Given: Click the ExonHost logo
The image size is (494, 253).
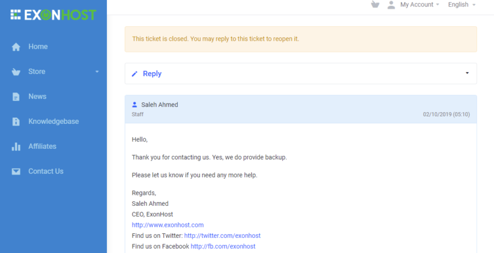Looking at the screenshot, I should pyautogui.click(x=53, y=15).
